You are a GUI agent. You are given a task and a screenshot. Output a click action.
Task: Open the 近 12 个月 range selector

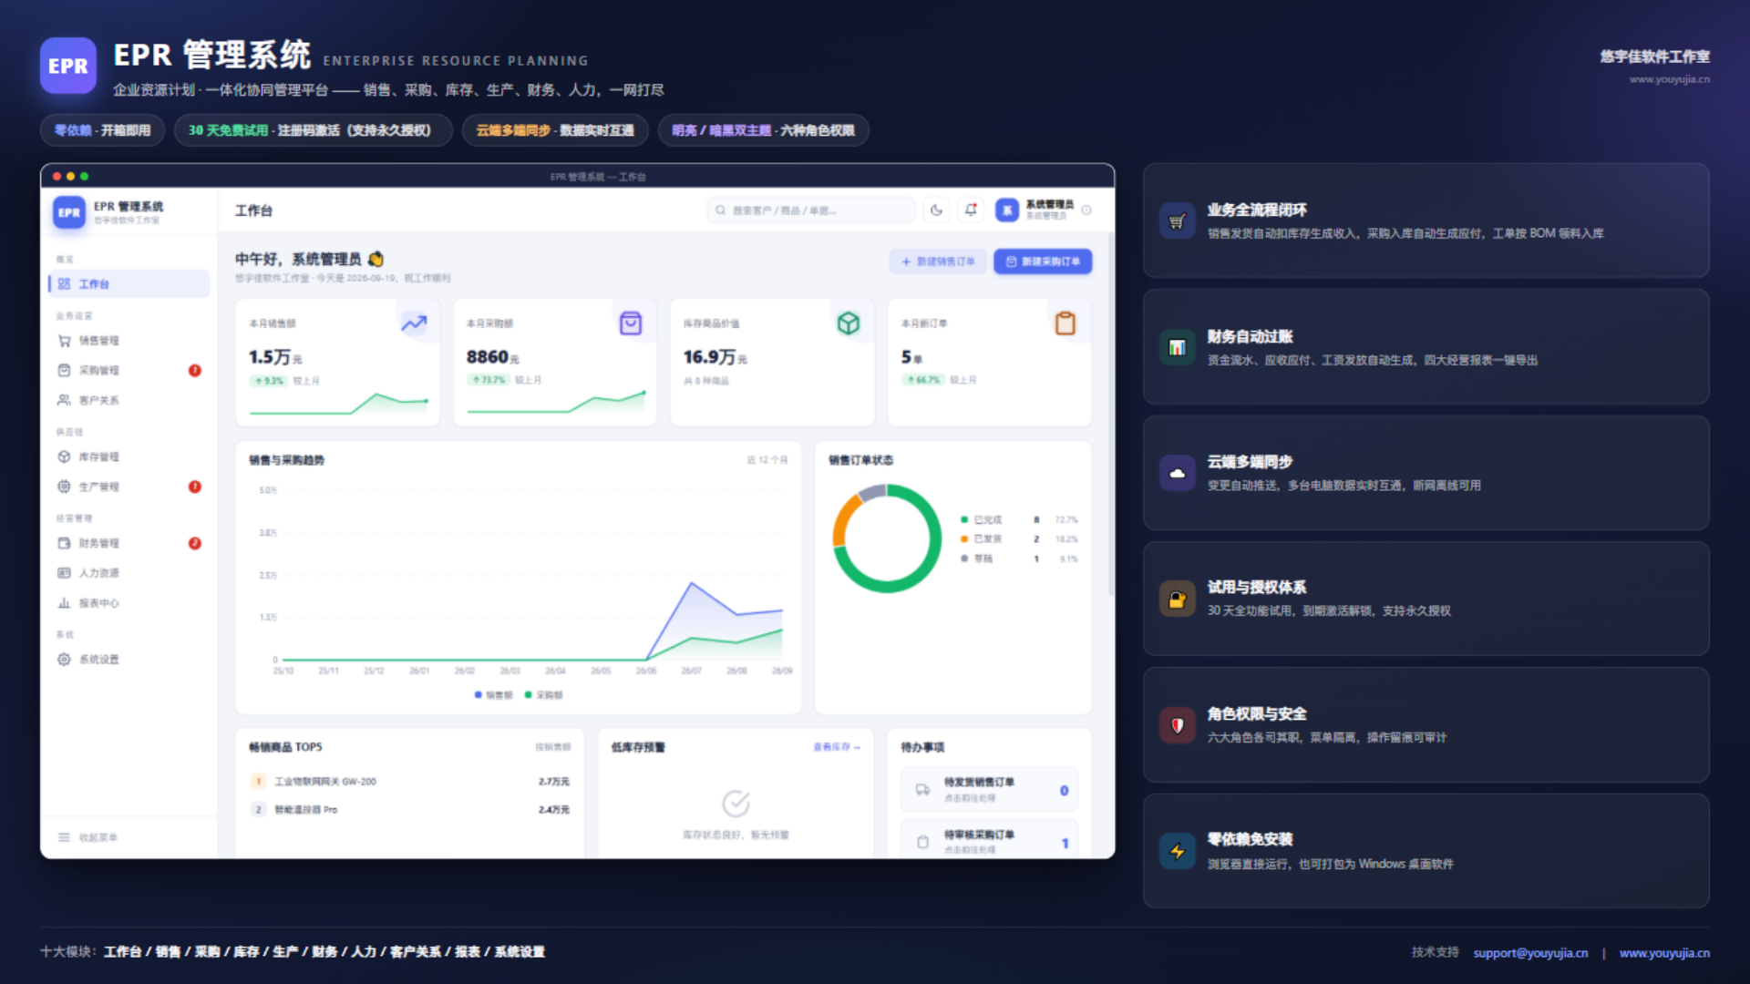[767, 461]
